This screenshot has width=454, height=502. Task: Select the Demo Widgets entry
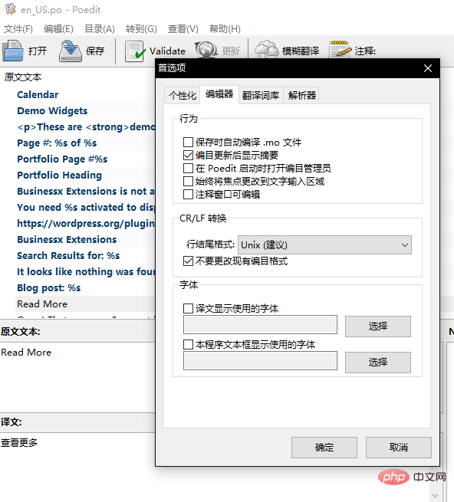[52, 111]
